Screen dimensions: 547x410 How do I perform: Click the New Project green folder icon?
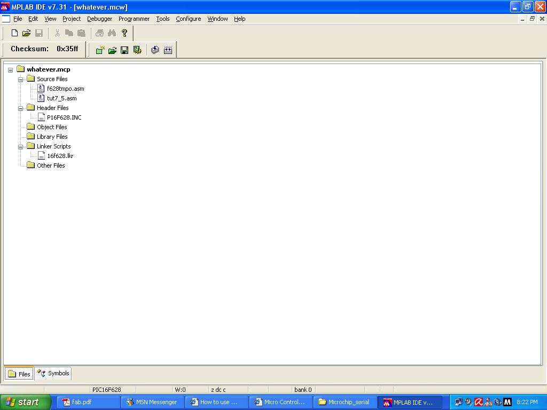tap(100, 50)
